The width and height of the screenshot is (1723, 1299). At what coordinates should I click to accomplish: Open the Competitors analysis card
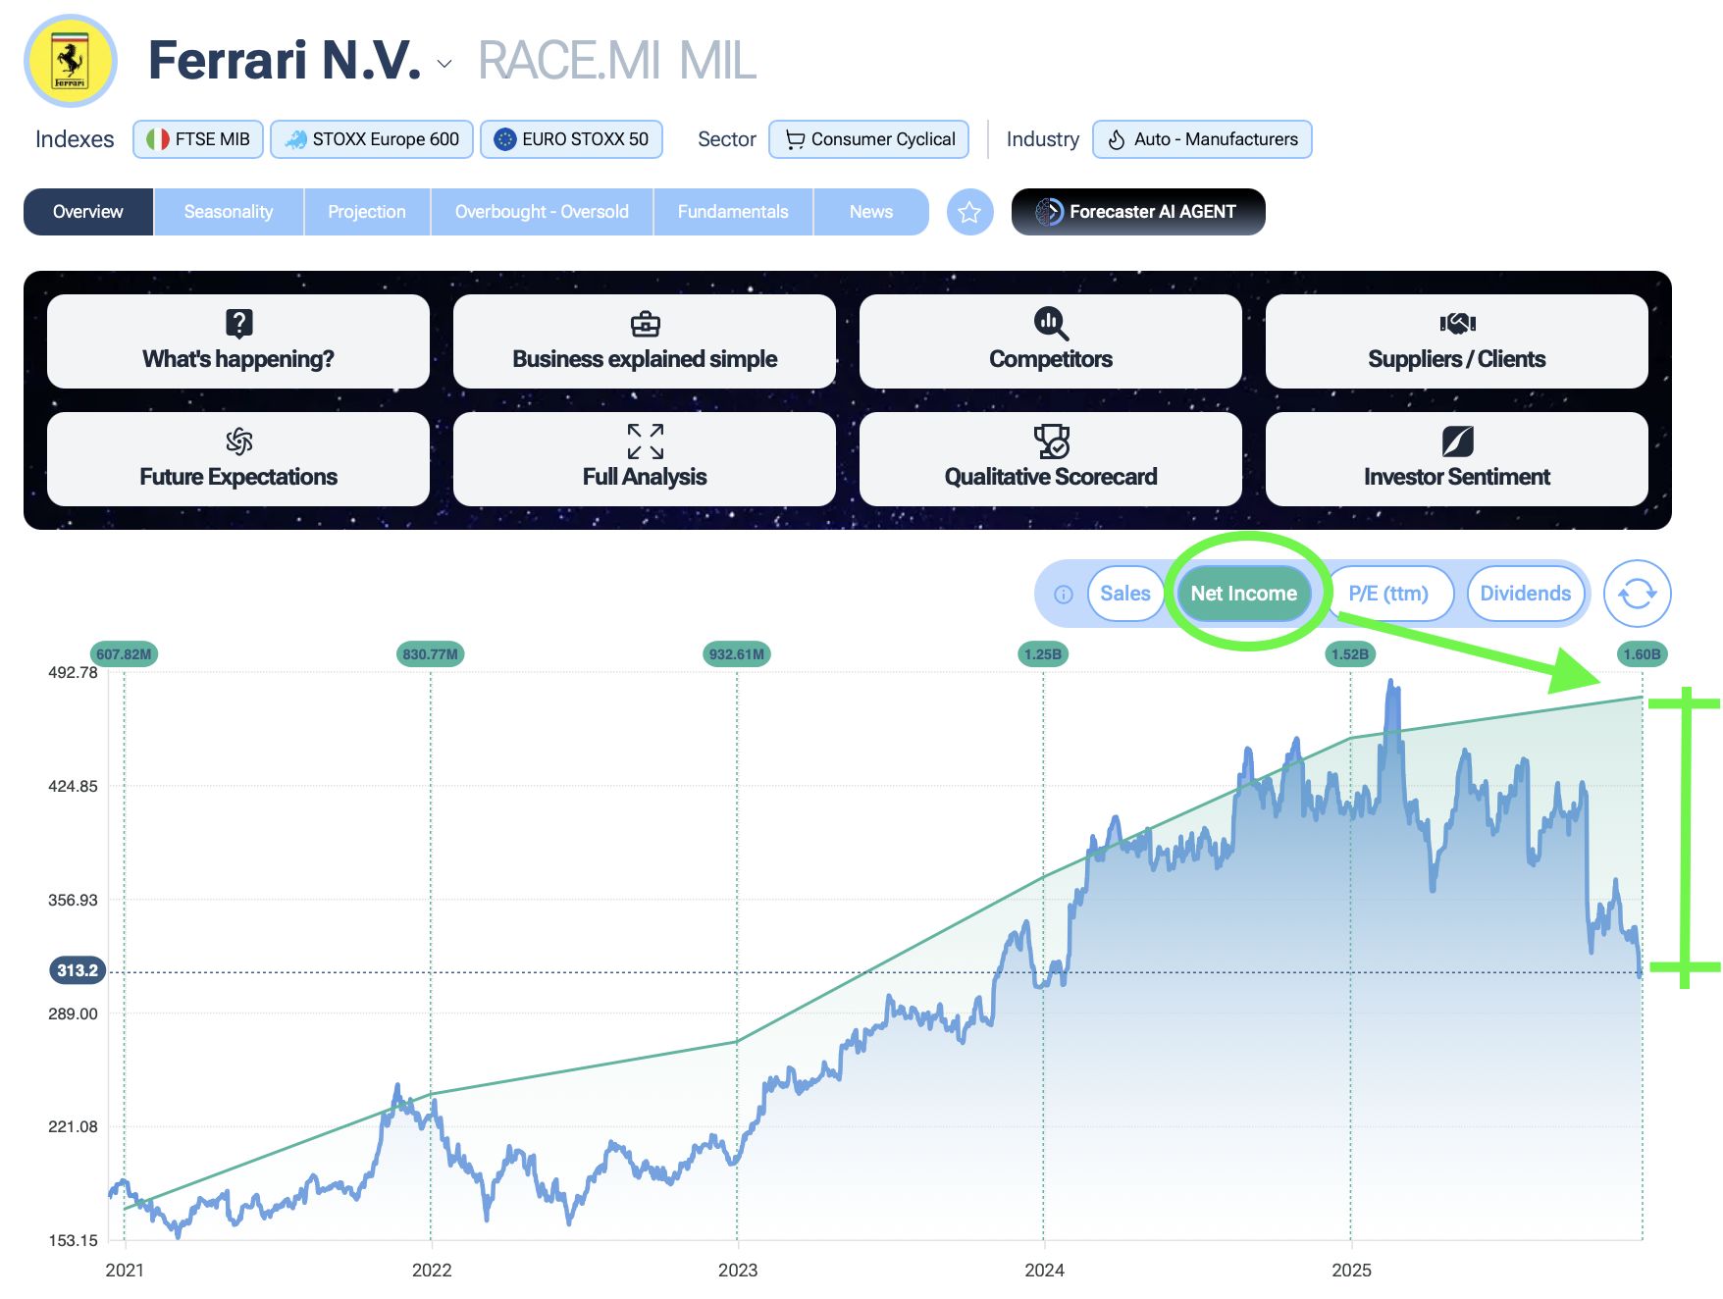(1050, 341)
